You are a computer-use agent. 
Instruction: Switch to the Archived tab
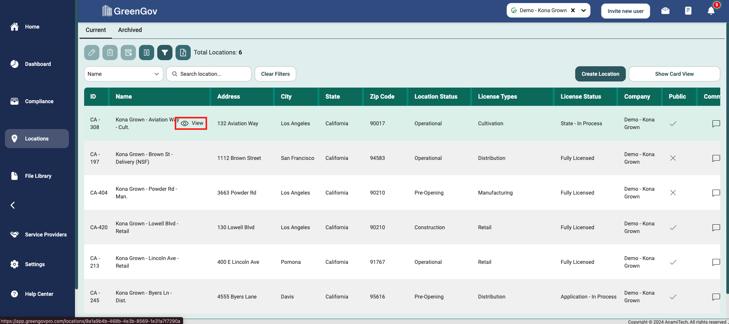[x=130, y=30]
